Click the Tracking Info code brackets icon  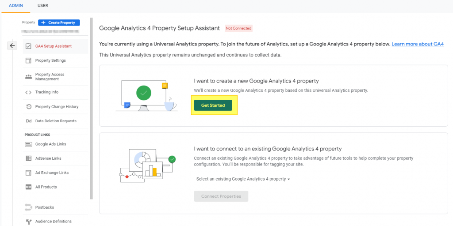(x=28, y=92)
